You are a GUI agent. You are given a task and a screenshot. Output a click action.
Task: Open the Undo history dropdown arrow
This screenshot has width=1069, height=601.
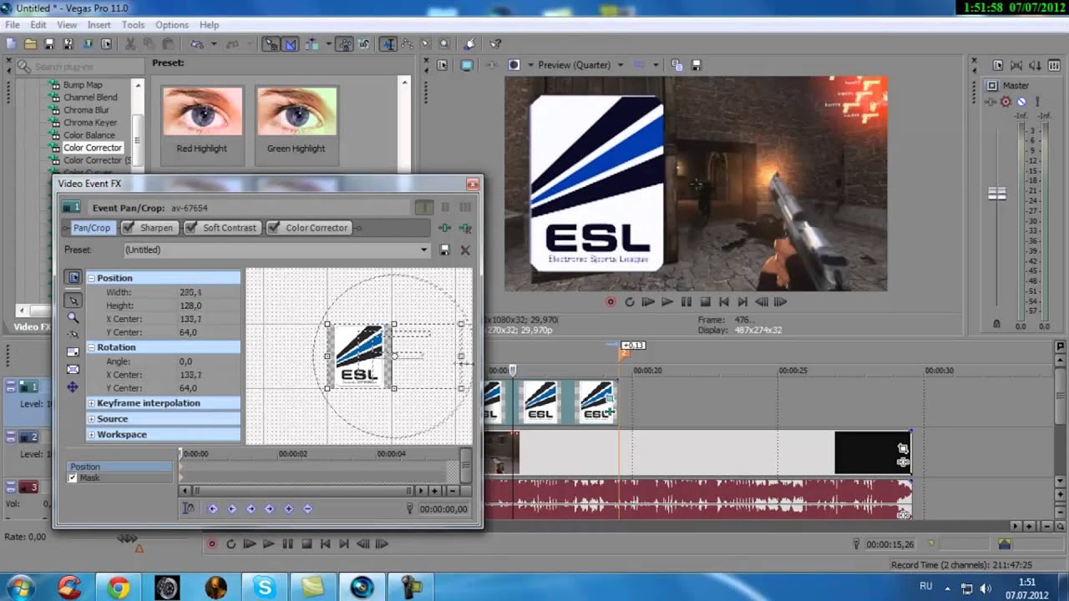[213, 44]
